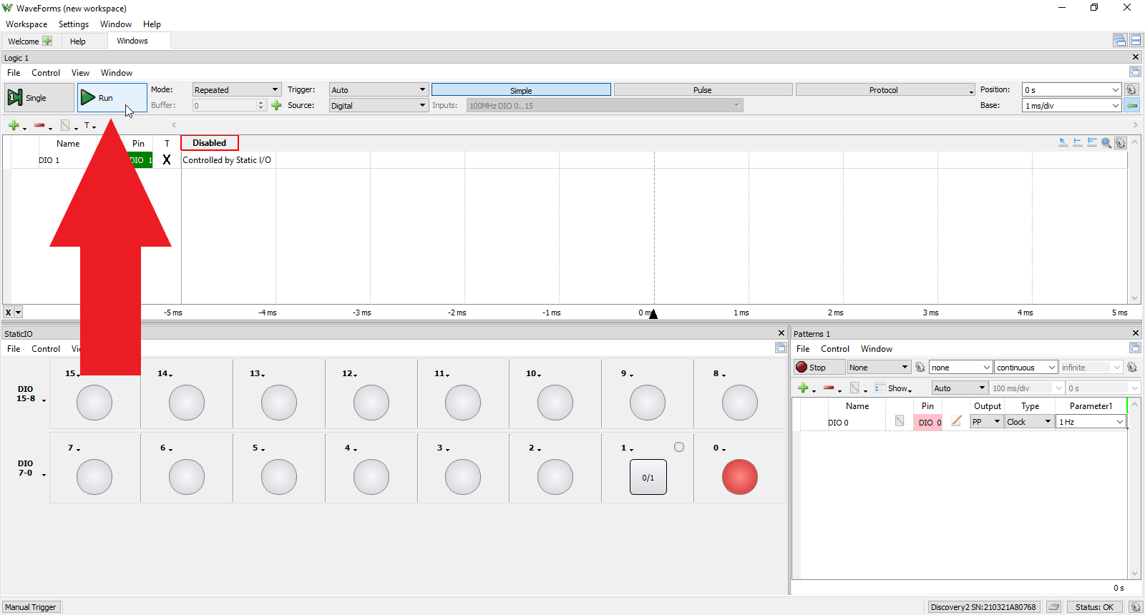Viewport: 1145px width, 615px height.
Task: Open the Trigger dropdown showing Auto
Action: coord(379,90)
